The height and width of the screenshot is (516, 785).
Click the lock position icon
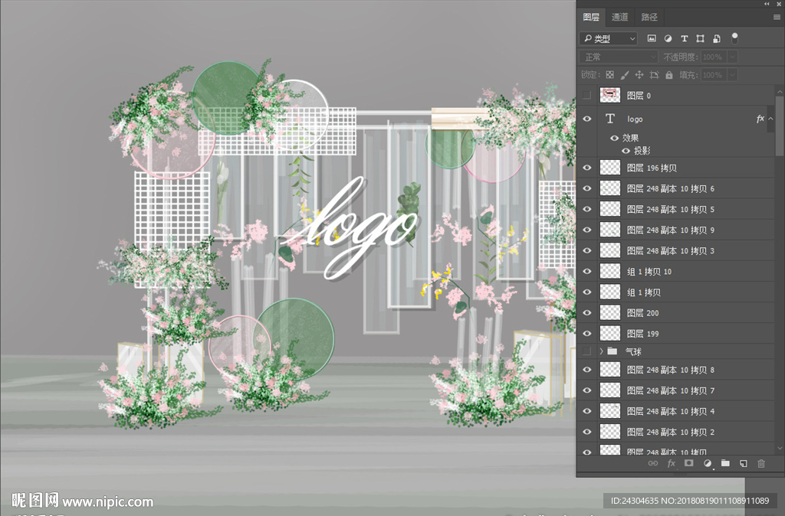639,75
